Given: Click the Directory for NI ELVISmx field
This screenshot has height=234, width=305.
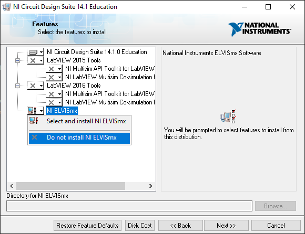Looking at the screenshot, I should (129, 206).
